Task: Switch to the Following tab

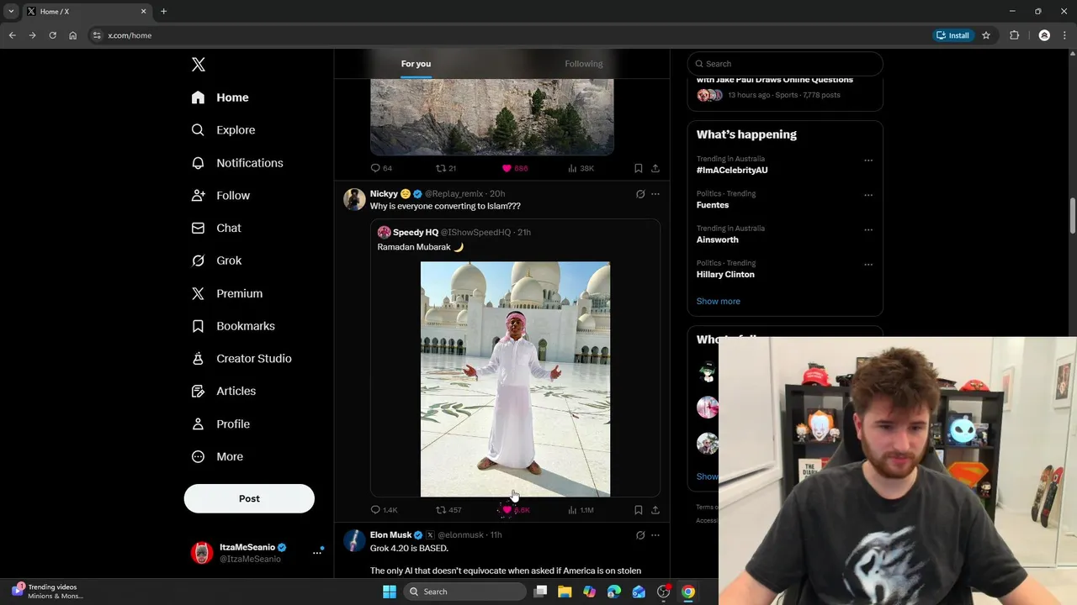Action: point(584,64)
